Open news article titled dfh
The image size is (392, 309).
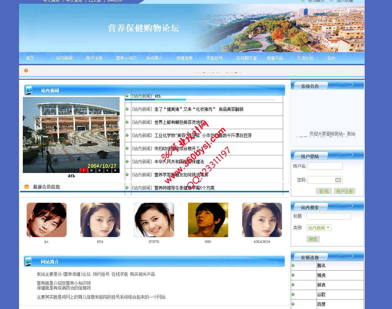158,96
